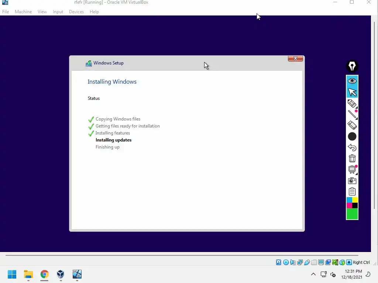Click the VirtualBox window vertical scrollbar

(374, 115)
